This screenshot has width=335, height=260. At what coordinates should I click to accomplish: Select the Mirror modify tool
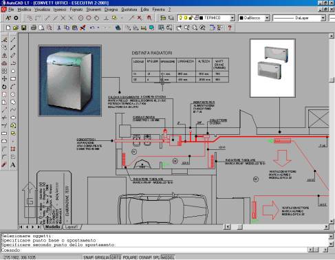pyautogui.click(x=4, y=55)
